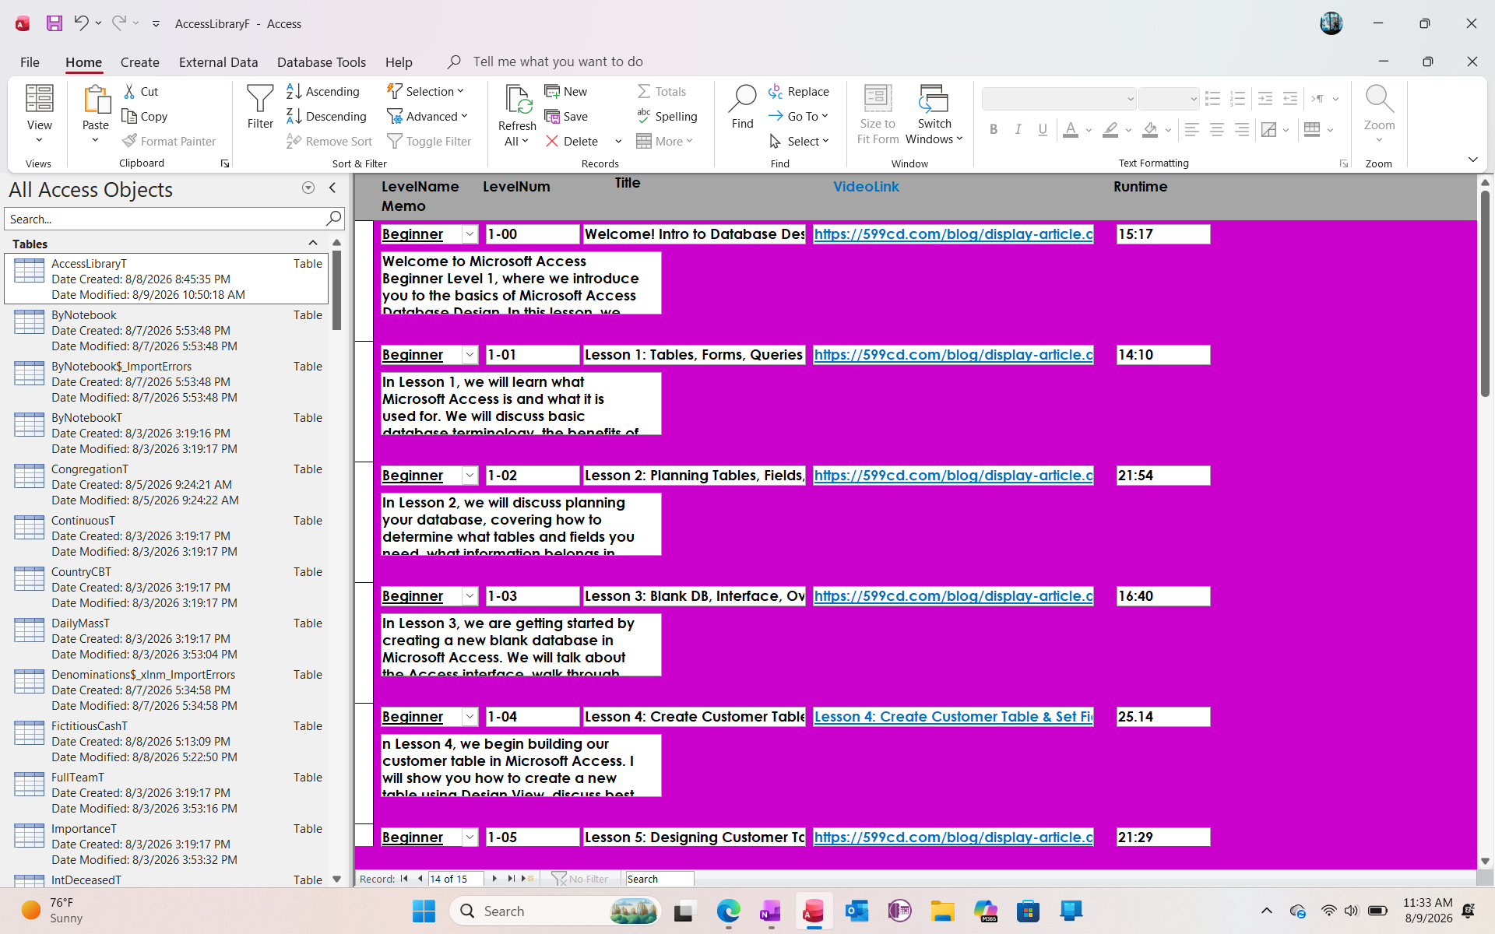Screen dimensions: 1495x934
Task: Jump to last record in navigation bar
Action: click(x=512, y=879)
